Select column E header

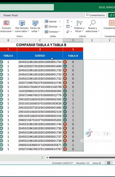92,40
